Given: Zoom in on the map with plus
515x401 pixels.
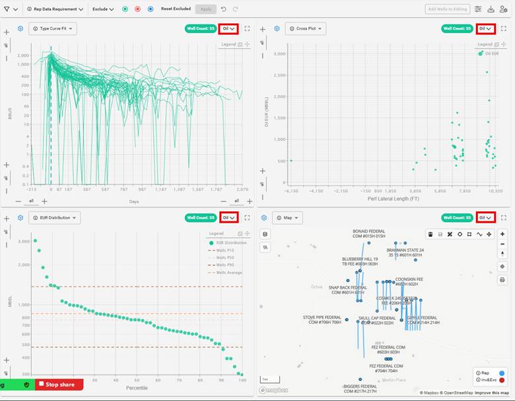Looking at the screenshot, I should click(x=502, y=234).
